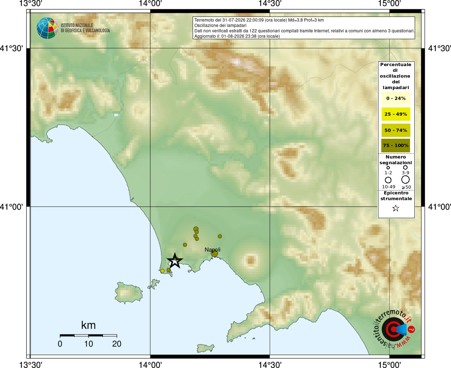Click the 50 - 74% olive yellow swatch

[x=396, y=130]
